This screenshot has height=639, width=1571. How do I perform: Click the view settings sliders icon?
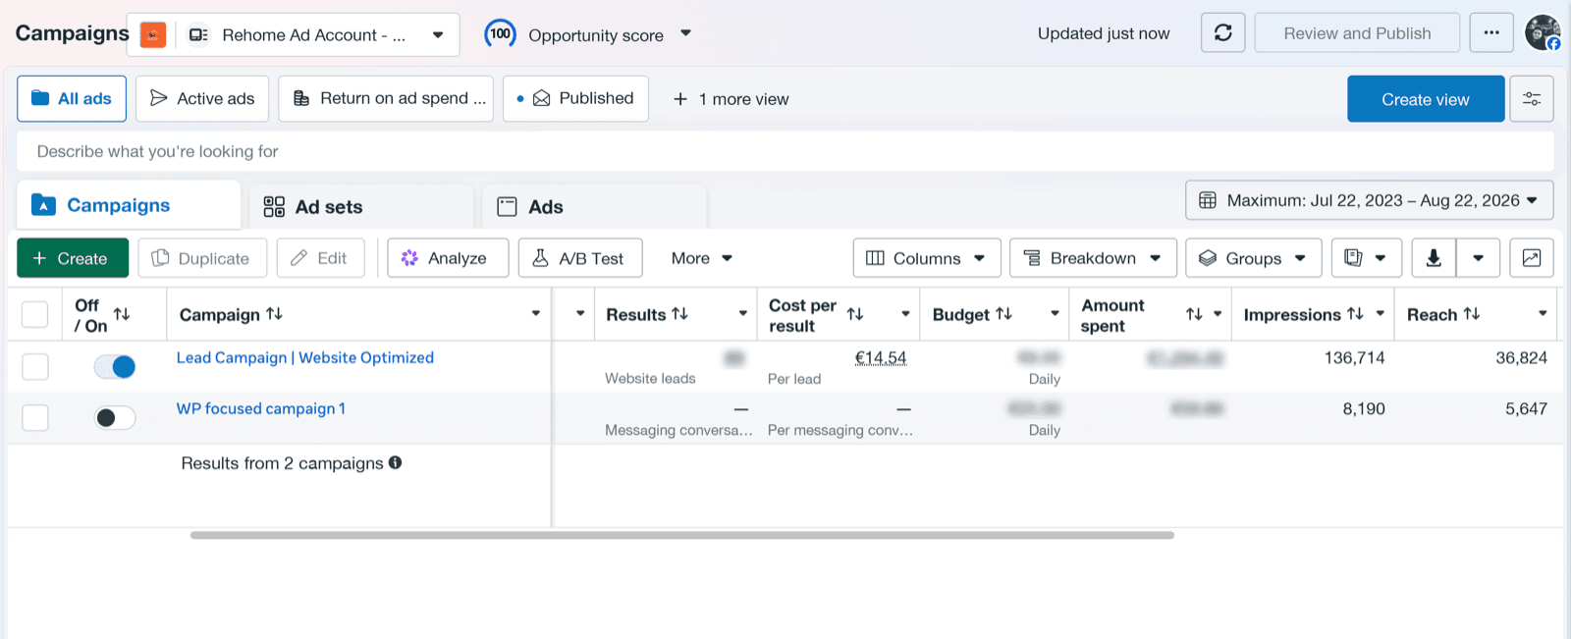coord(1532,99)
